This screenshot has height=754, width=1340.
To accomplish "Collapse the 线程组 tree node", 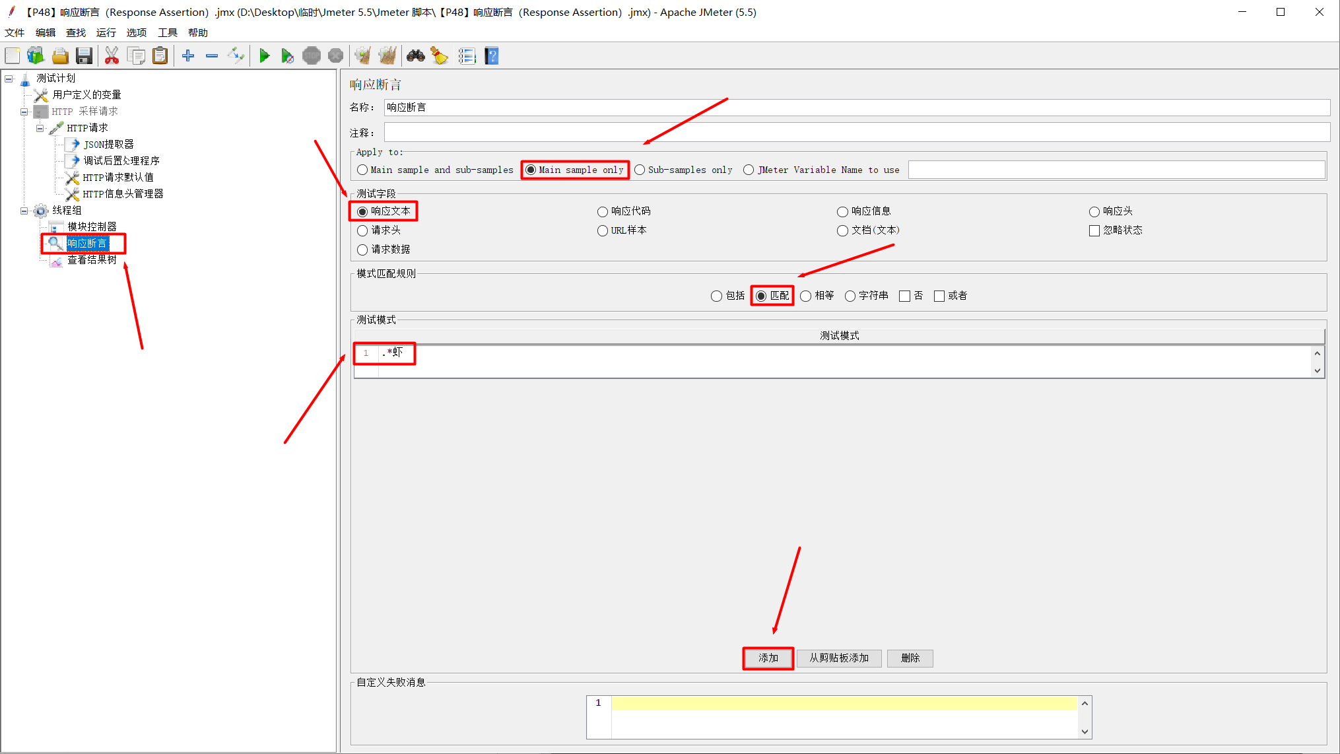I will coord(24,211).
